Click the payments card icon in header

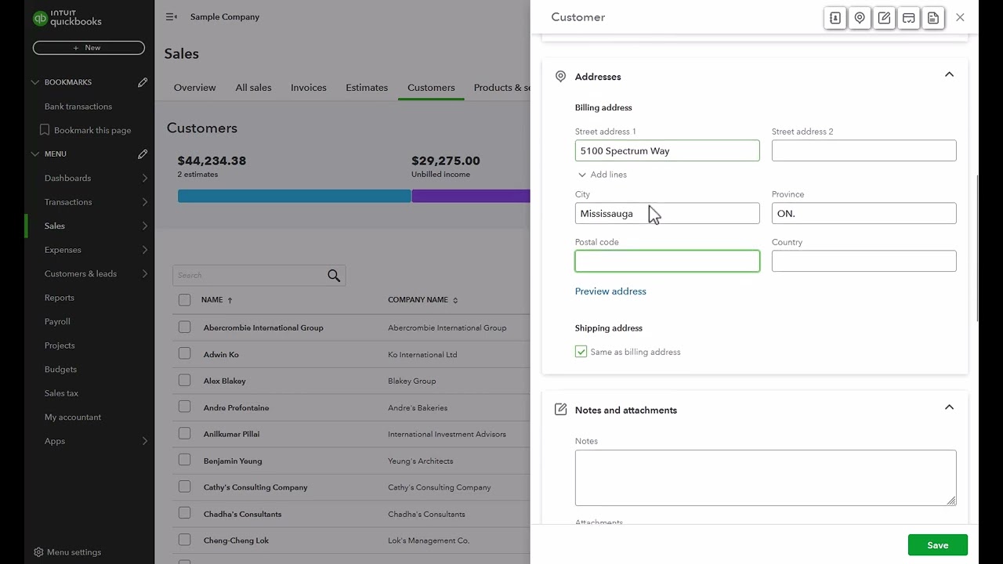tap(909, 18)
